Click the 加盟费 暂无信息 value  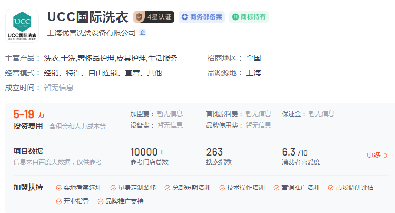(170, 114)
